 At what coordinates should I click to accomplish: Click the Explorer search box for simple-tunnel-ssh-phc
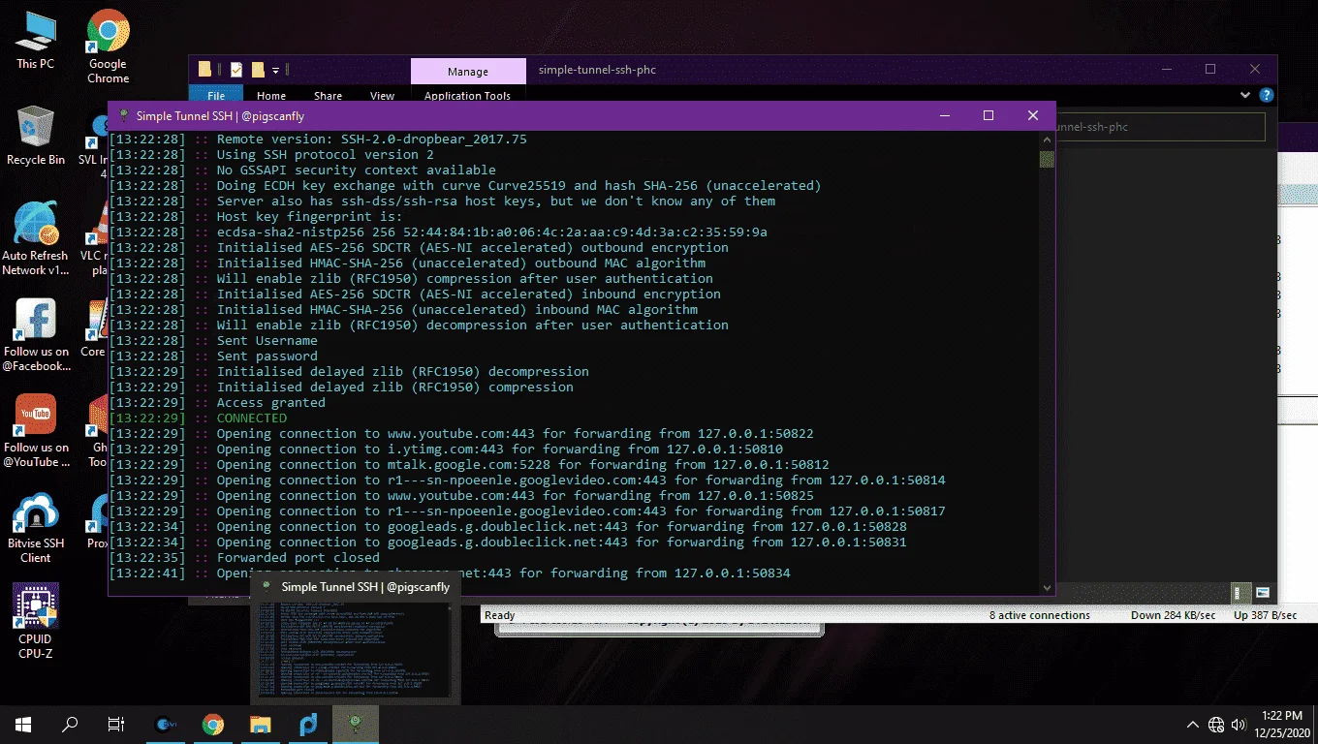[1159, 127]
